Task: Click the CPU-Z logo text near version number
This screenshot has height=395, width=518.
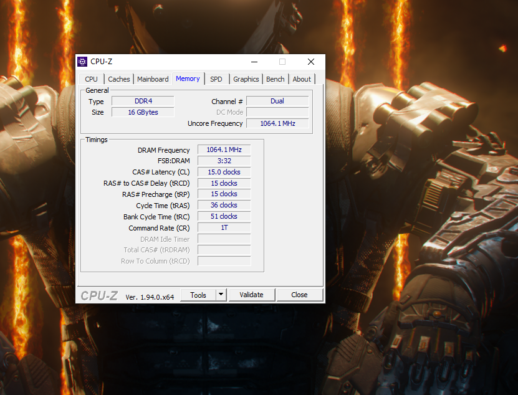Action: (98, 294)
